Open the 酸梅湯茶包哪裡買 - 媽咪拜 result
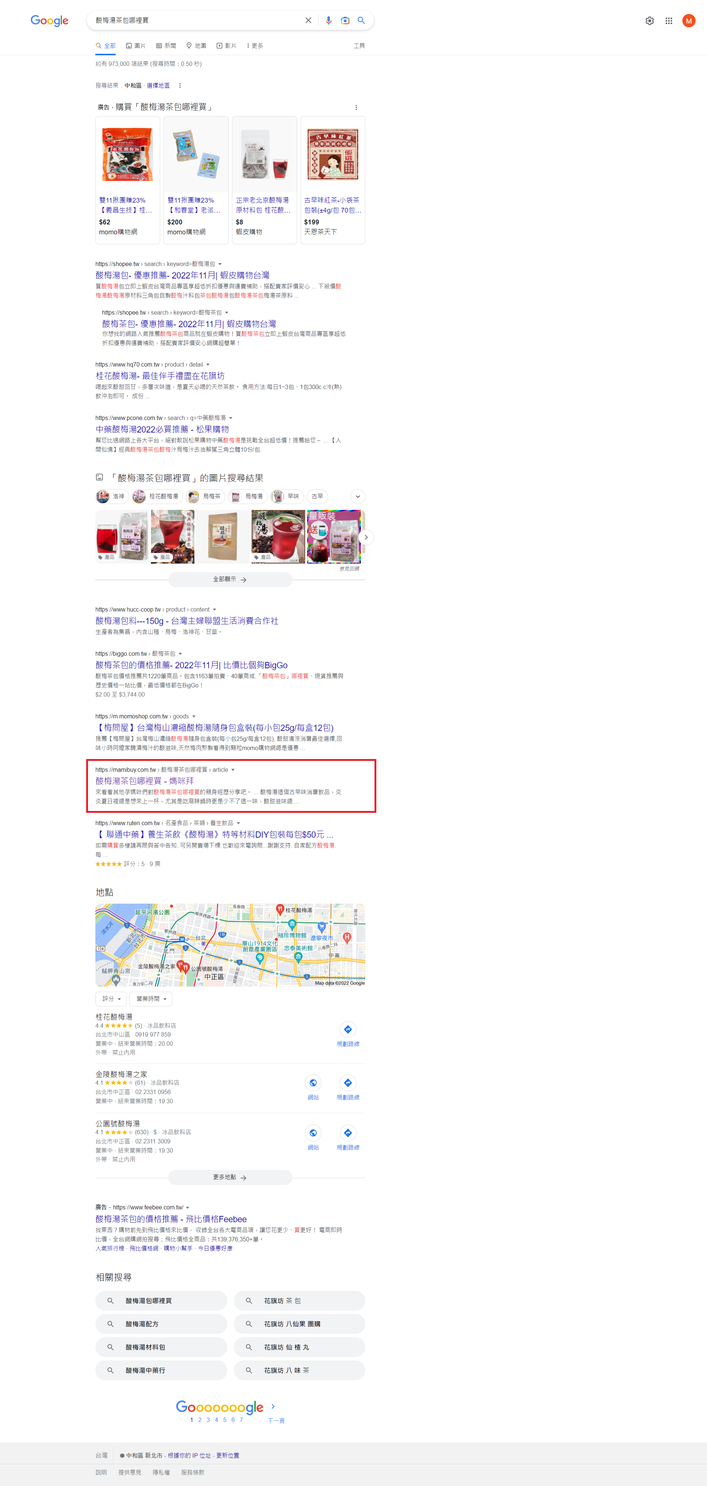 coord(145,780)
